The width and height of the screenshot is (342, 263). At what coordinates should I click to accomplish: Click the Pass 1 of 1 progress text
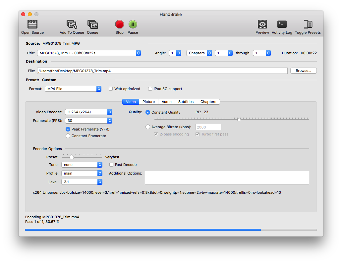(x=42, y=222)
